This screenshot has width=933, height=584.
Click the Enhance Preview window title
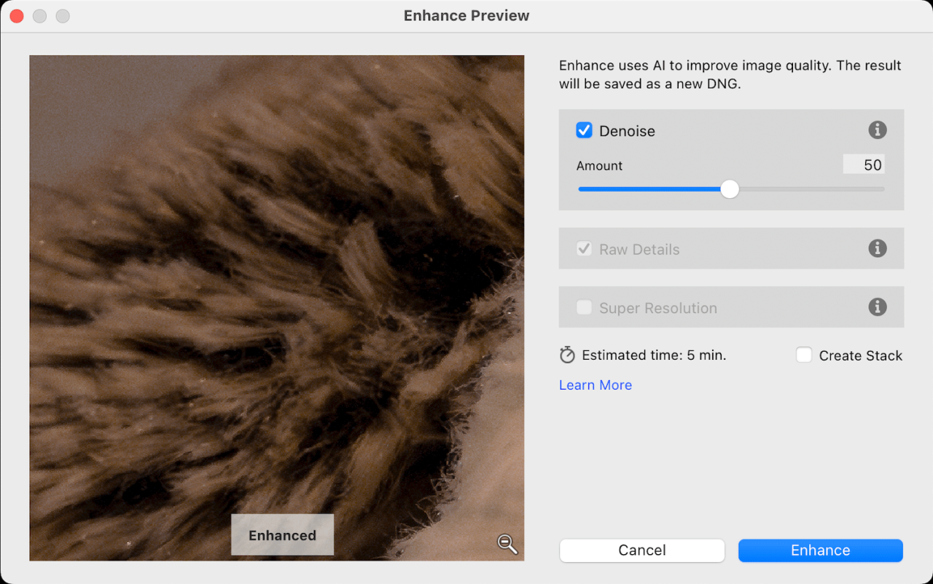(466, 15)
